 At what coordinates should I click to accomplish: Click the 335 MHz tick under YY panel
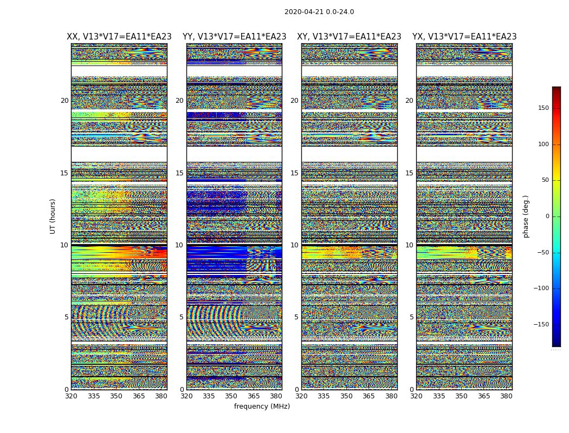click(209, 396)
